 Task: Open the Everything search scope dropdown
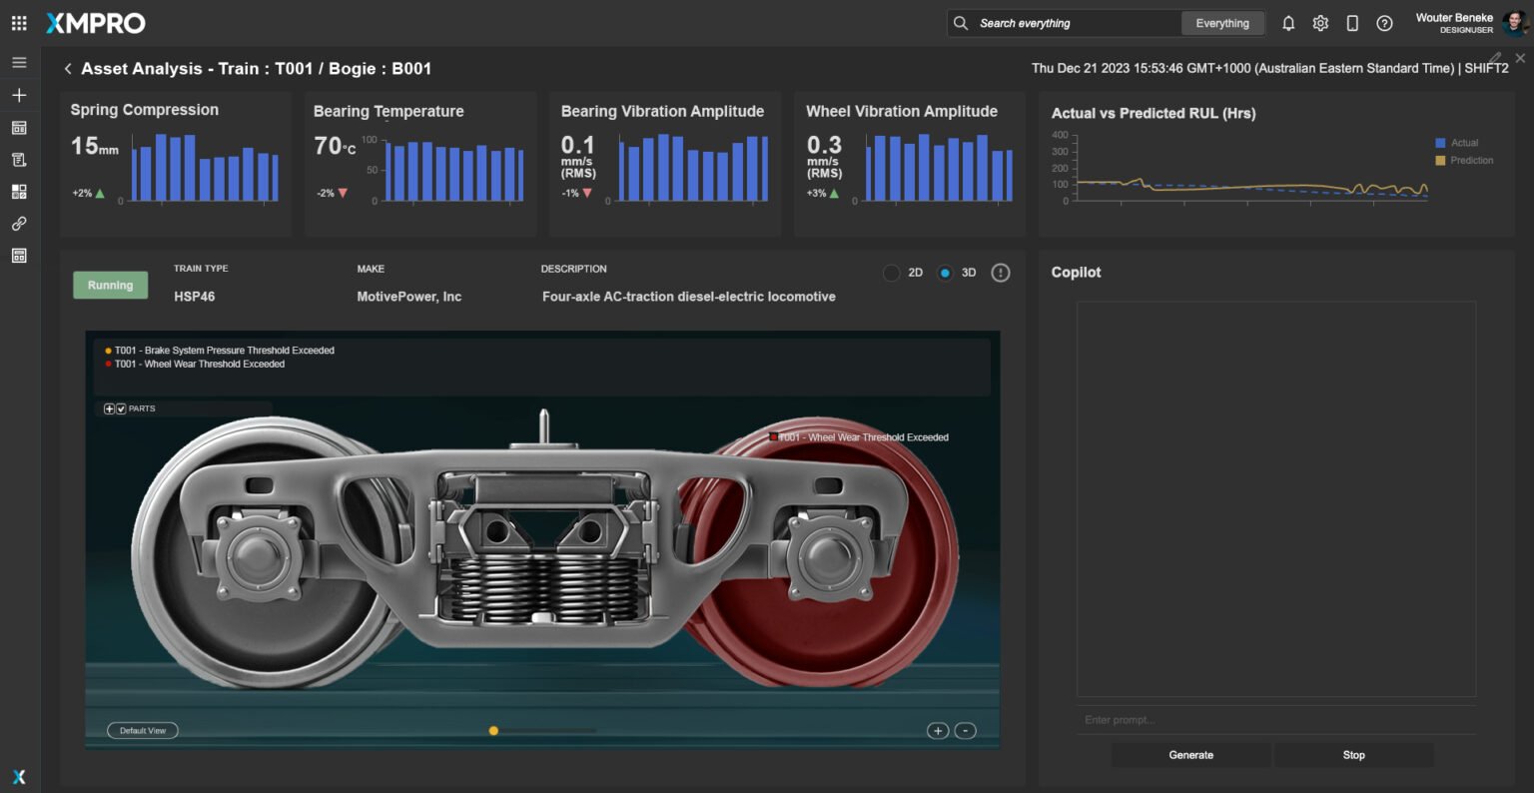point(1221,23)
